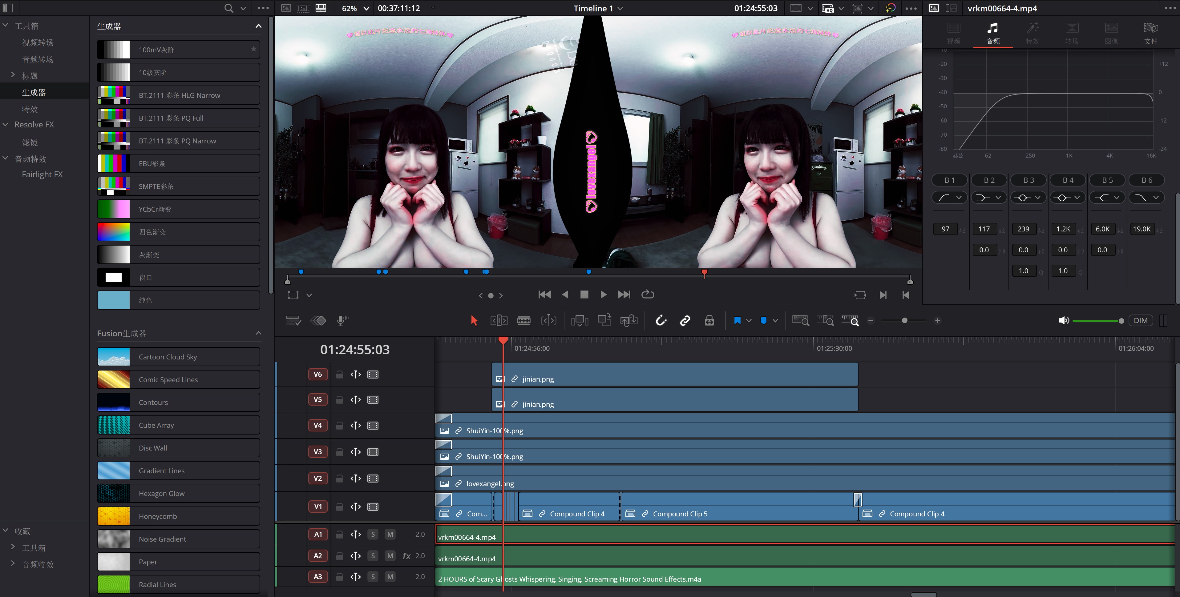This screenshot has height=597, width=1180.
Task: Select the arrow selection mode tool
Action: pyautogui.click(x=474, y=320)
